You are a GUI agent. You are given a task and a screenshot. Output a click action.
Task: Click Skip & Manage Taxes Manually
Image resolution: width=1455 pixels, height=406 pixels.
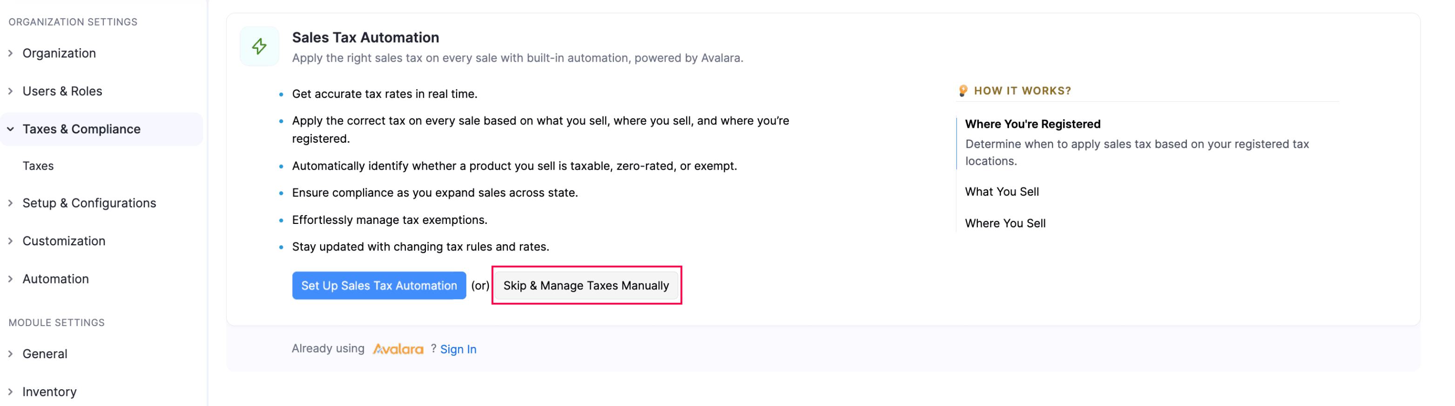pos(586,285)
